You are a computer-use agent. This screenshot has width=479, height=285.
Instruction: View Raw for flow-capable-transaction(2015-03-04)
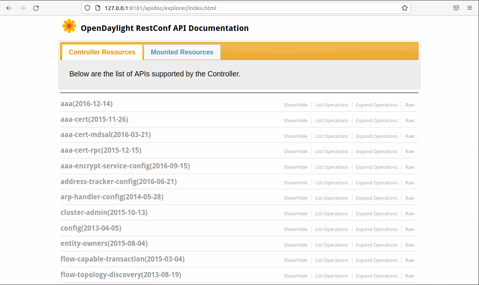[410, 260]
